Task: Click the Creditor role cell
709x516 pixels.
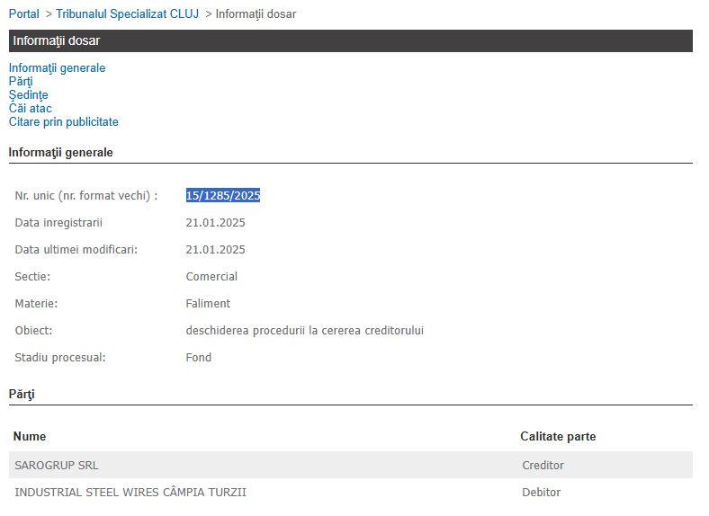Action: click(543, 466)
